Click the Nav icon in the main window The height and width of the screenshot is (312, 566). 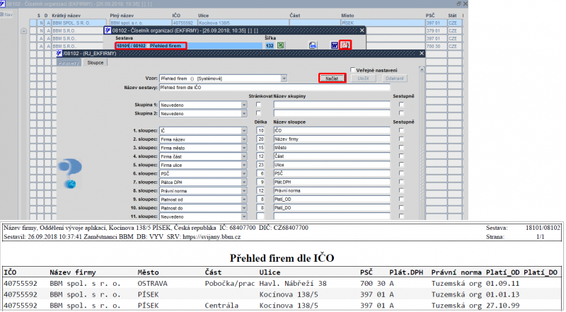[x=6, y=15]
